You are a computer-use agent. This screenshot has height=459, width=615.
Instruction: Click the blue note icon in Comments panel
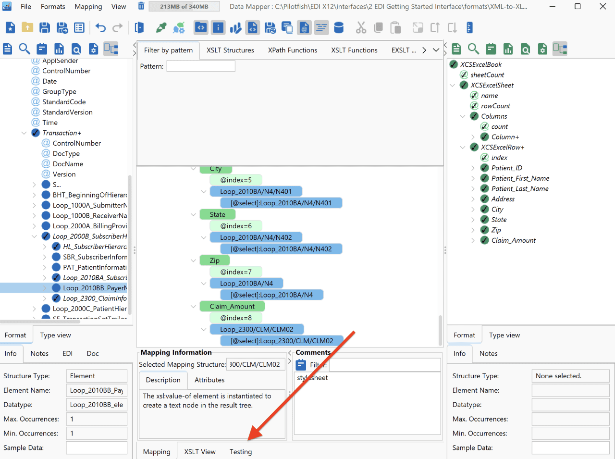tap(301, 365)
